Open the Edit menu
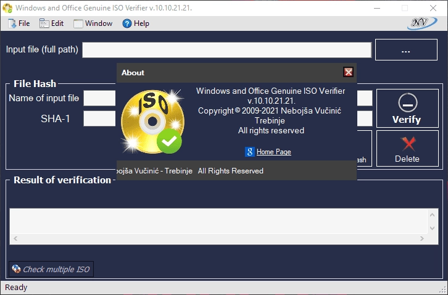Screen dimensions: 448x295 pos(52,23)
